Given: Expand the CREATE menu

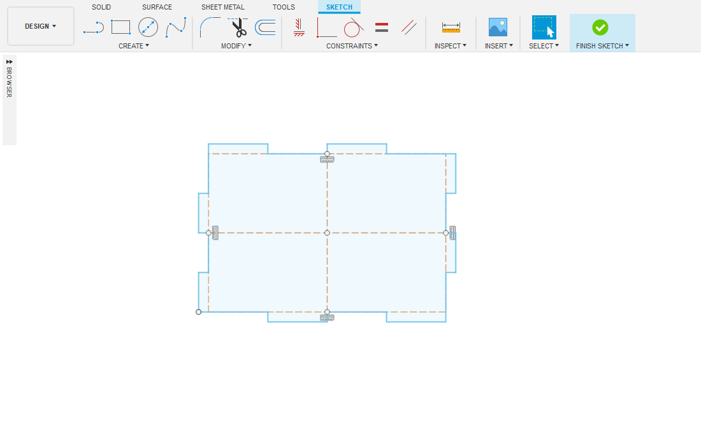Looking at the screenshot, I should coord(134,46).
